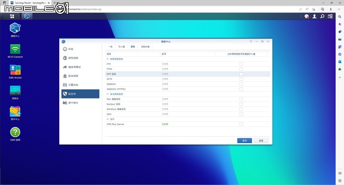
Task: Tick the firewall checkbox for NTP service
Action: tap(241, 74)
